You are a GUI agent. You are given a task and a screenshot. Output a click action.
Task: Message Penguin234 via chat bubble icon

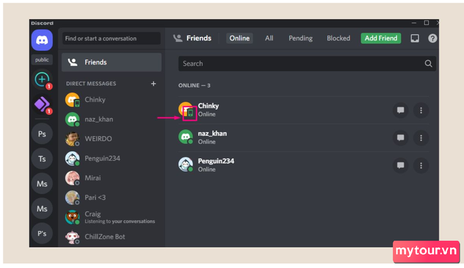click(x=400, y=165)
